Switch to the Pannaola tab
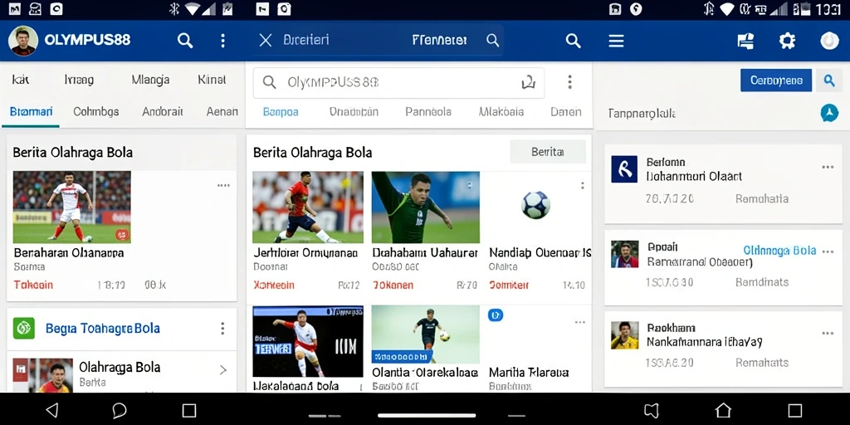850x425 pixels. point(428,112)
